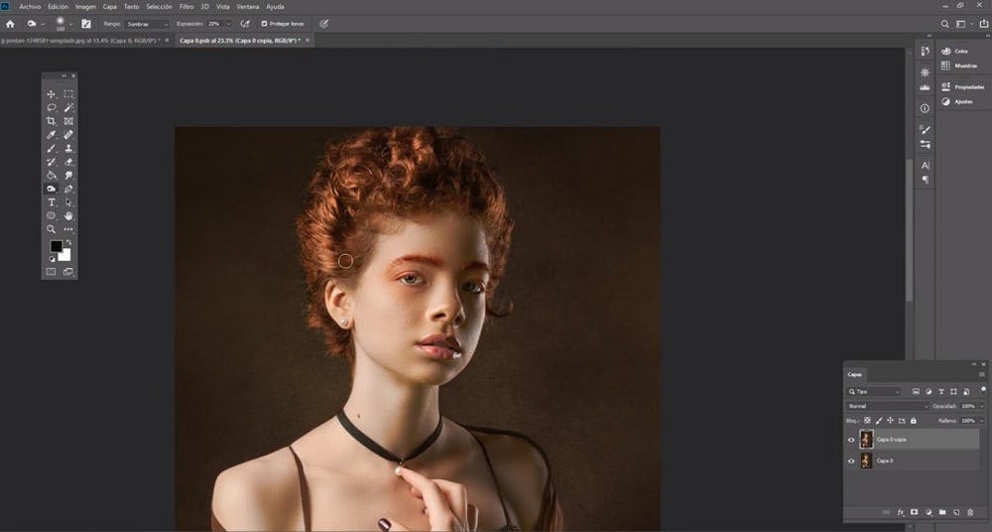Viewport: 992px width, 532px height.
Task: Create a new layer button
Action: coord(956,512)
